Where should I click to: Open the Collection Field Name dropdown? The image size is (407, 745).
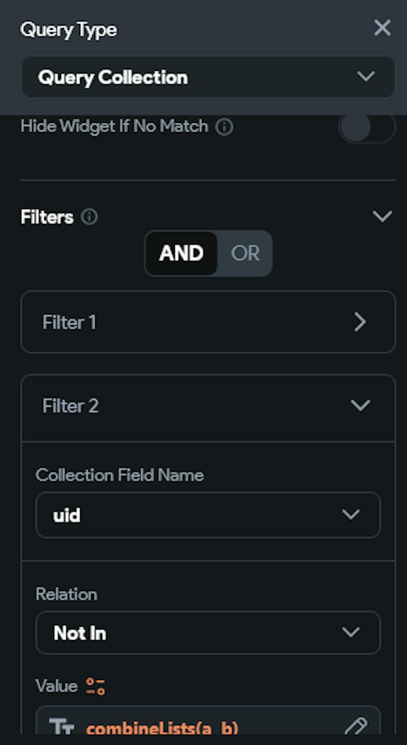208,515
